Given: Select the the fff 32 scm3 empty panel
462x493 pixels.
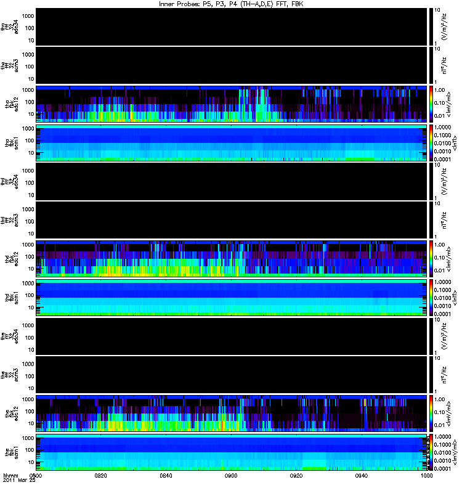Looking at the screenshot, I should click(x=232, y=375).
